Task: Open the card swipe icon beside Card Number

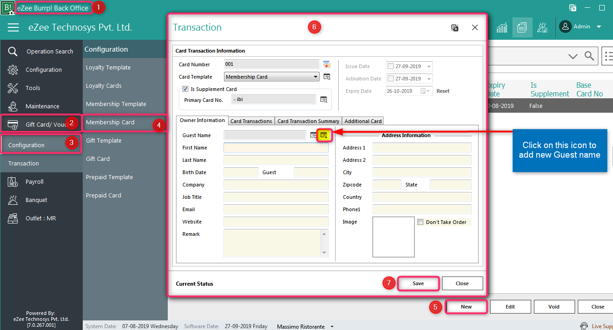Action: [x=326, y=64]
